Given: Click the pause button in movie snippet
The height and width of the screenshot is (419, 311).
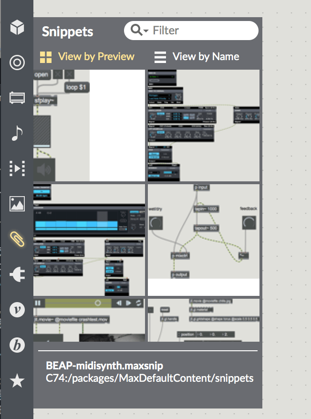Looking at the screenshot, I should 38,303.
